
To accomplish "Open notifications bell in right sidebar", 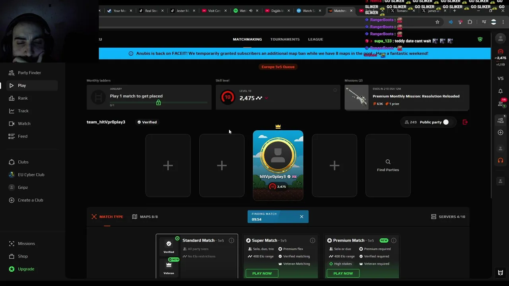I will 501,91.
